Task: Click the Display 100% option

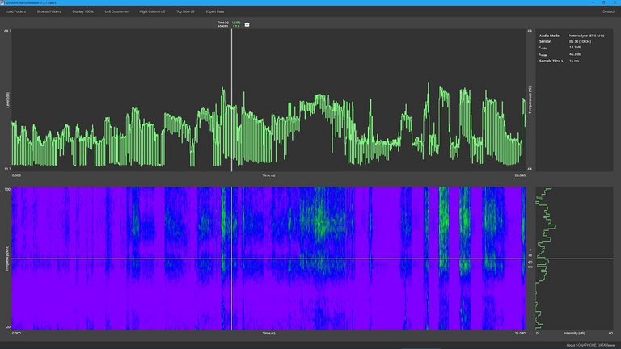Action: [x=82, y=11]
